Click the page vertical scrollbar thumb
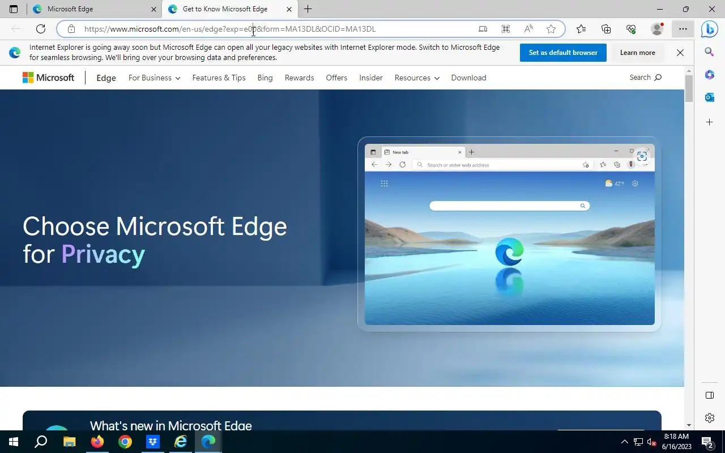Image resolution: width=725 pixels, height=453 pixels. (x=689, y=88)
